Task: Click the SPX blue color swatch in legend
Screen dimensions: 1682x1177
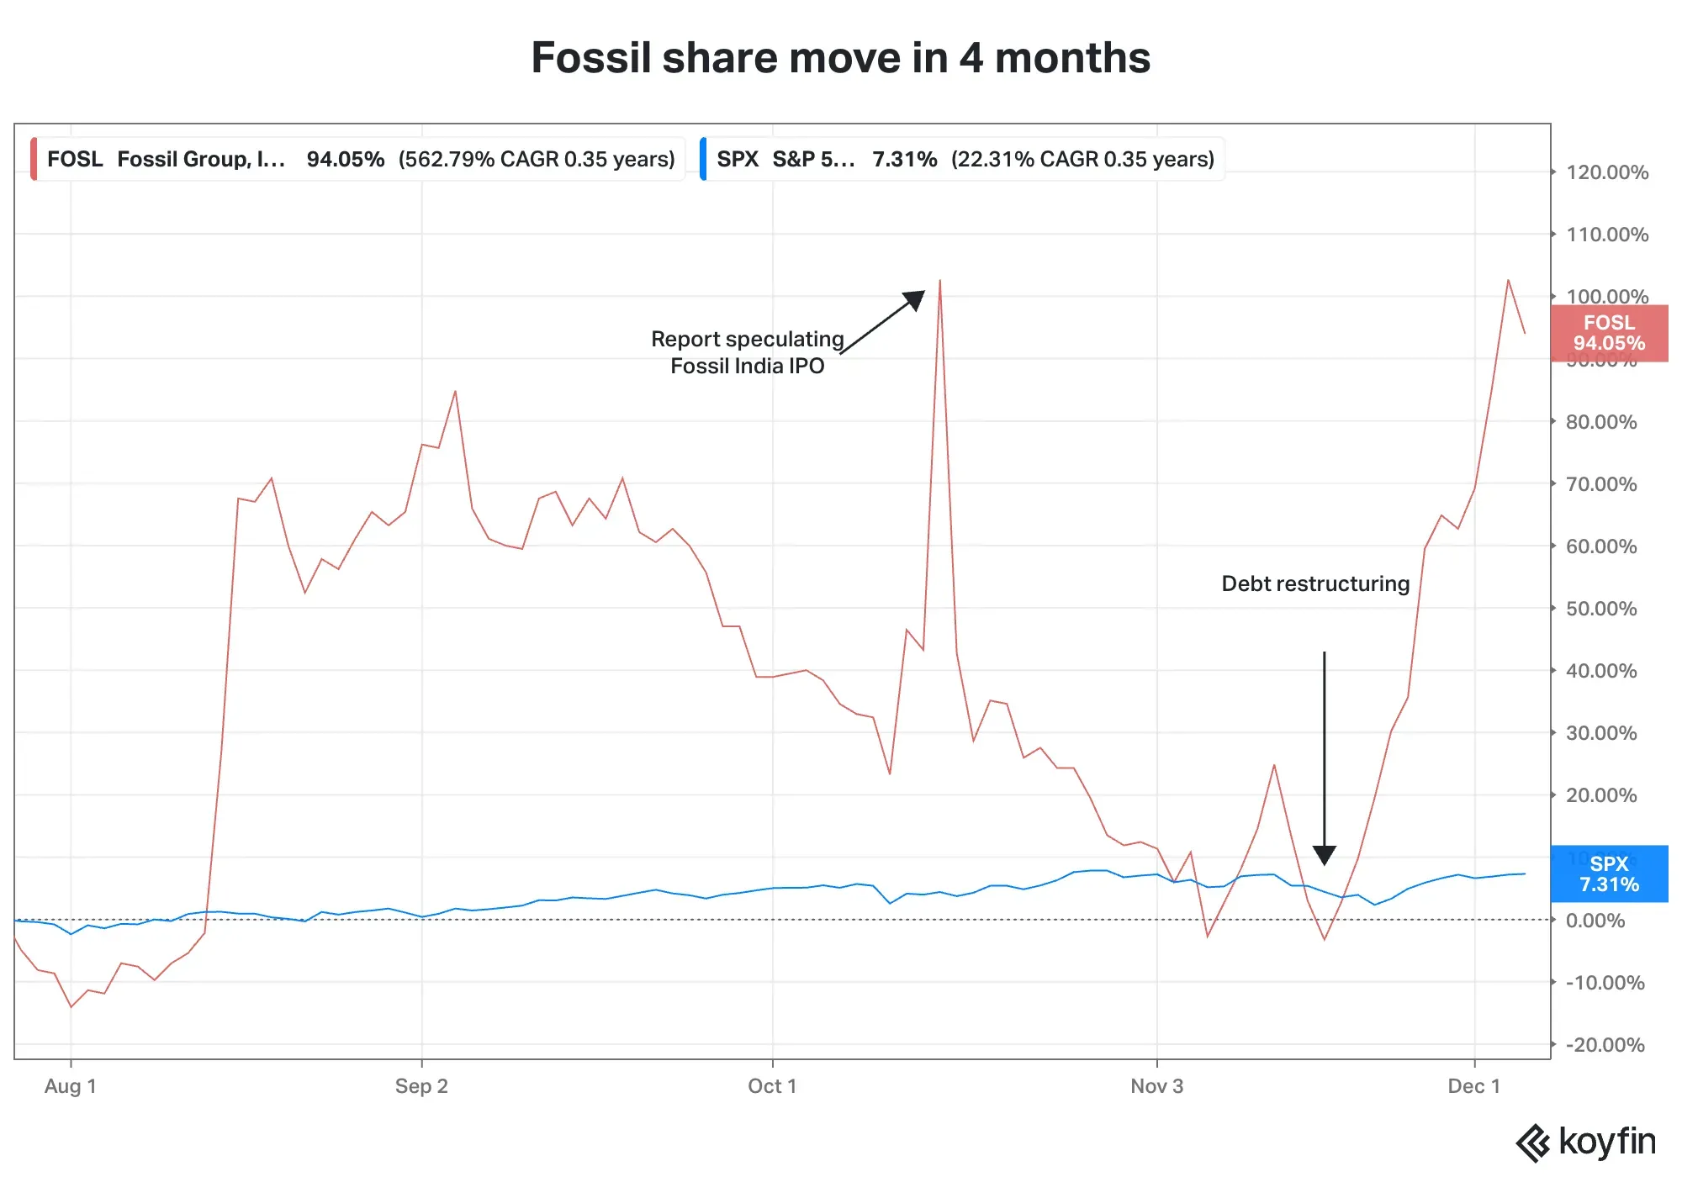Action: [703, 159]
